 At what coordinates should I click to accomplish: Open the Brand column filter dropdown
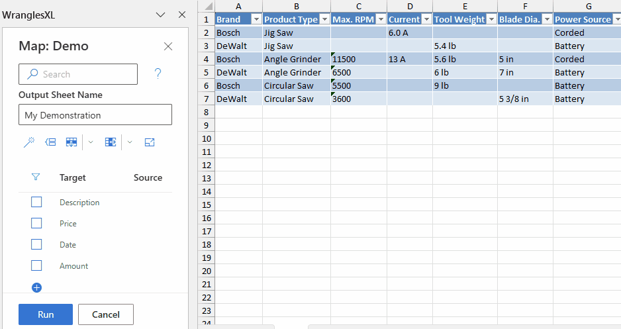tap(256, 19)
